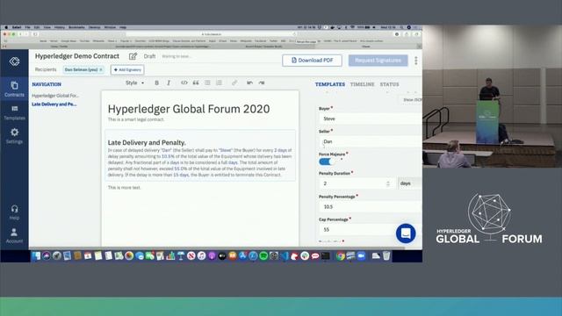
Task: Apply code formatting from the toolbar
Action: click(x=184, y=83)
